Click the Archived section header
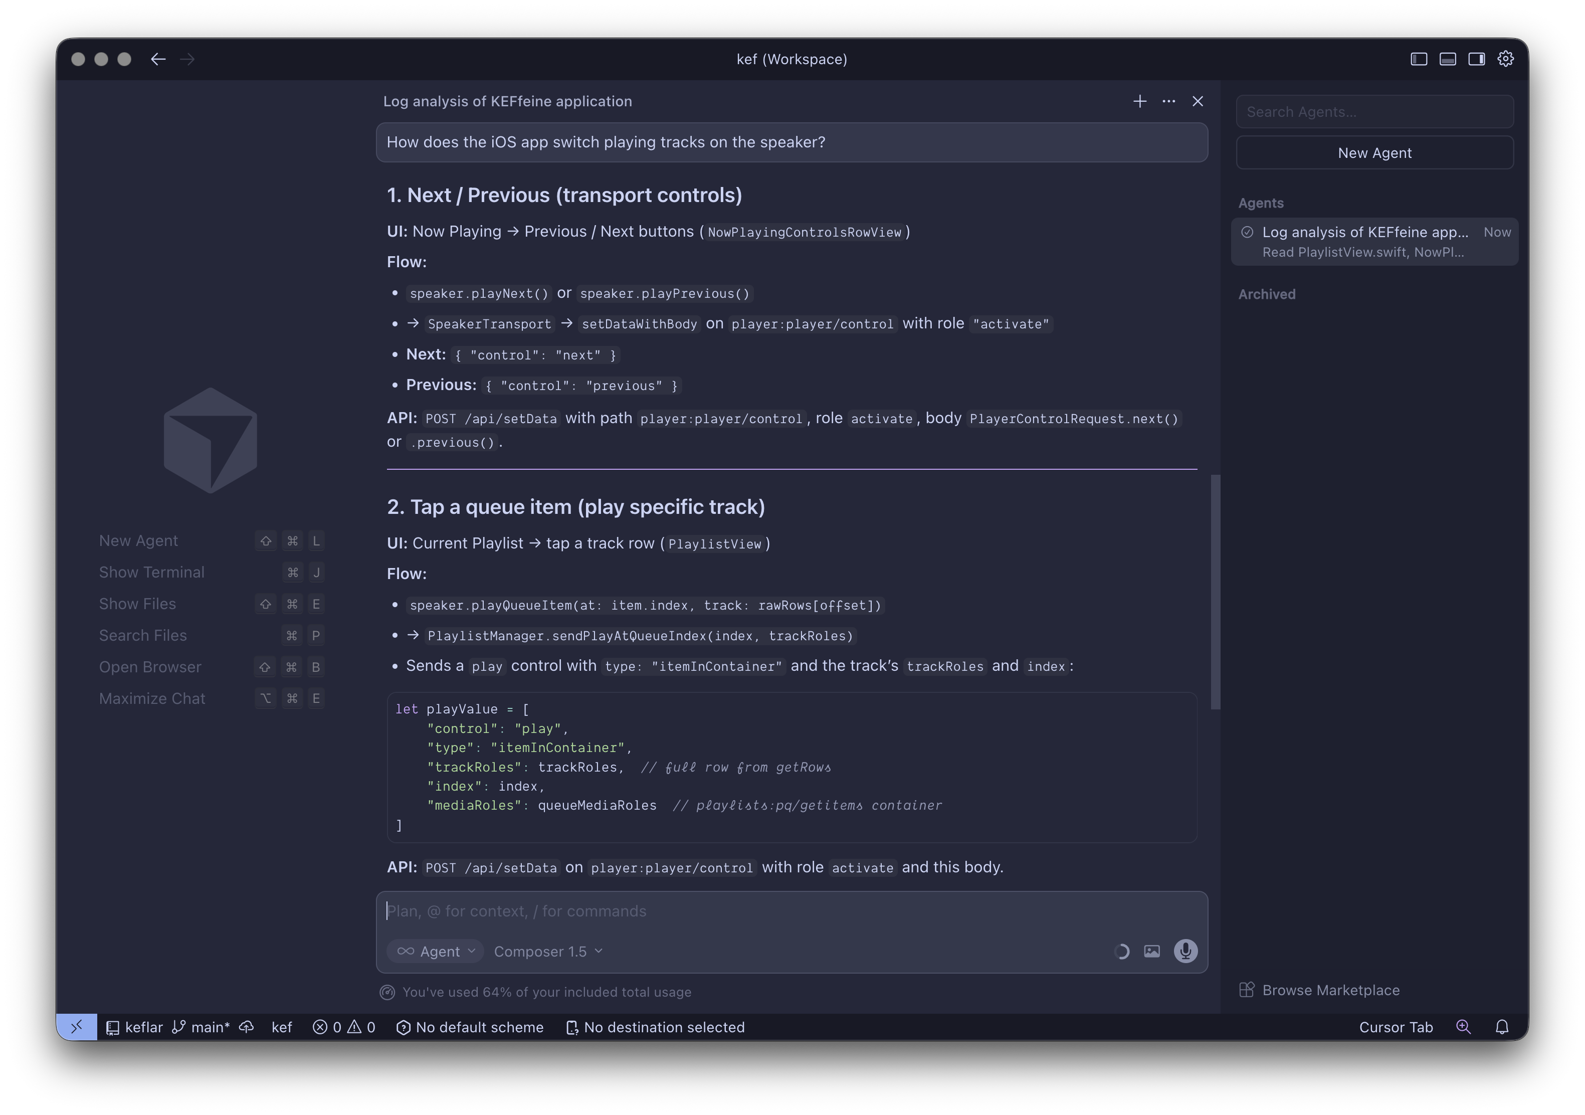This screenshot has height=1115, width=1585. (x=1267, y=294)
